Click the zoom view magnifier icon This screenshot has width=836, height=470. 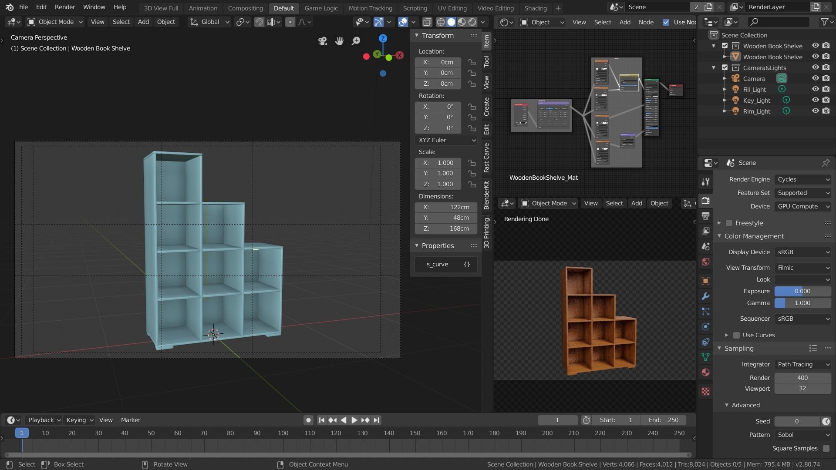356,41
